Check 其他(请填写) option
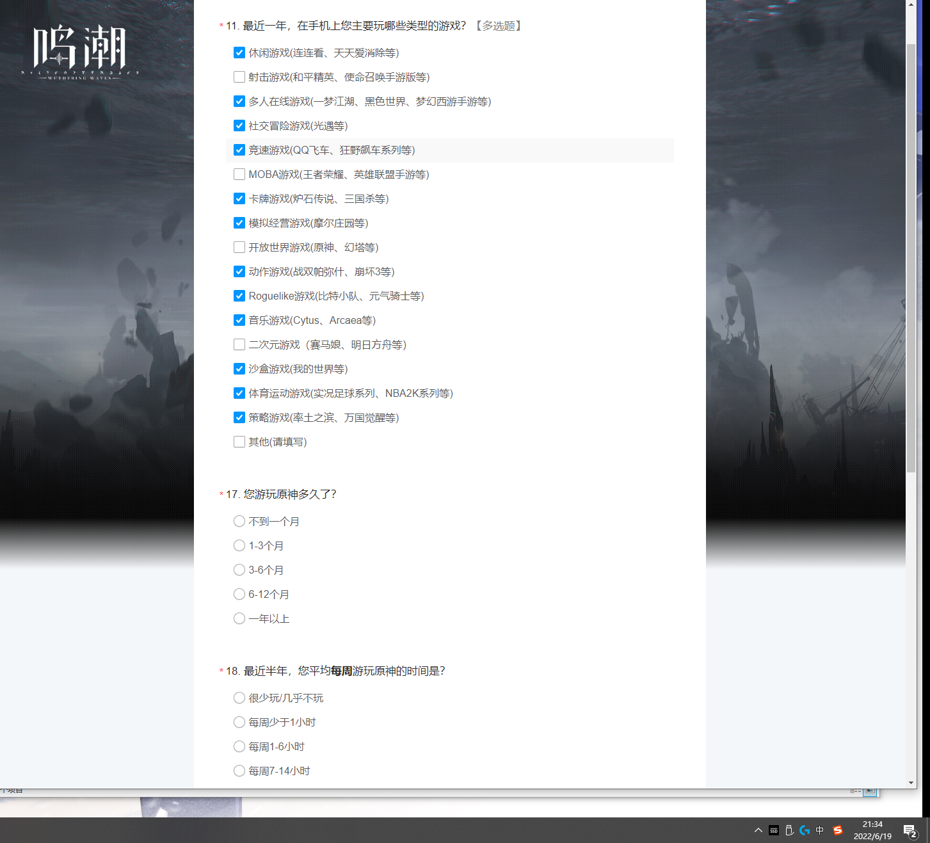 239,442
